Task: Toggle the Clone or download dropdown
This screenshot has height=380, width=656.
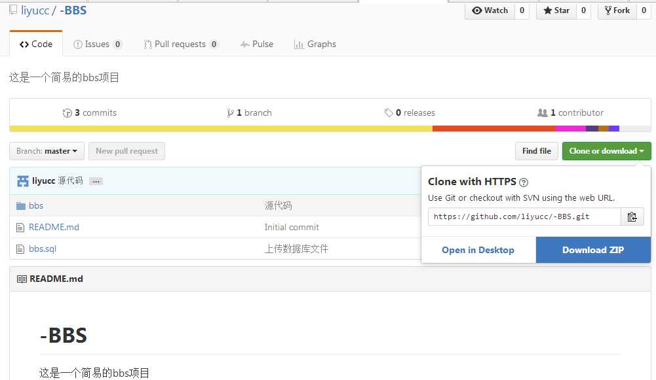Action: coord(607,151)
